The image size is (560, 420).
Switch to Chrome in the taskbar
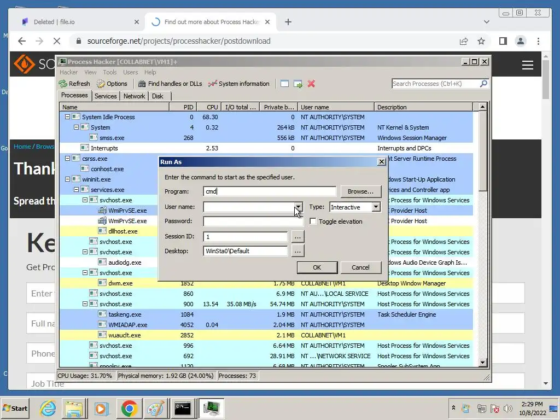coord(129,408)
